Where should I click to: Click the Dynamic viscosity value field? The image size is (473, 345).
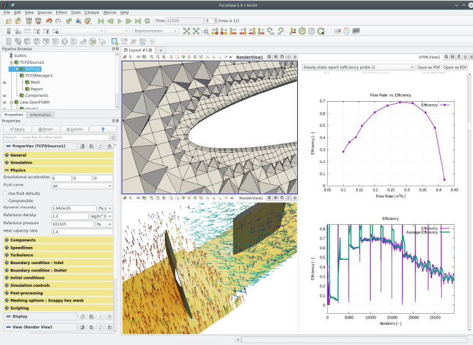(x=74, y=208)
